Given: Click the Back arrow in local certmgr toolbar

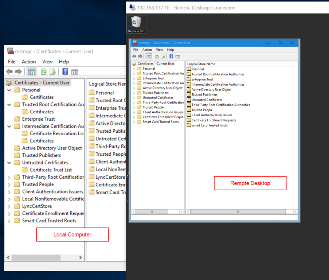Looking at the screenshot, I should (x=9, y=72).
